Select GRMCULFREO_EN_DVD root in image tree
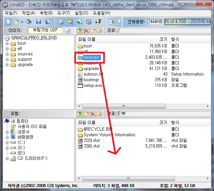The width and height of the screenshot is (214, 191). (34, 38)
